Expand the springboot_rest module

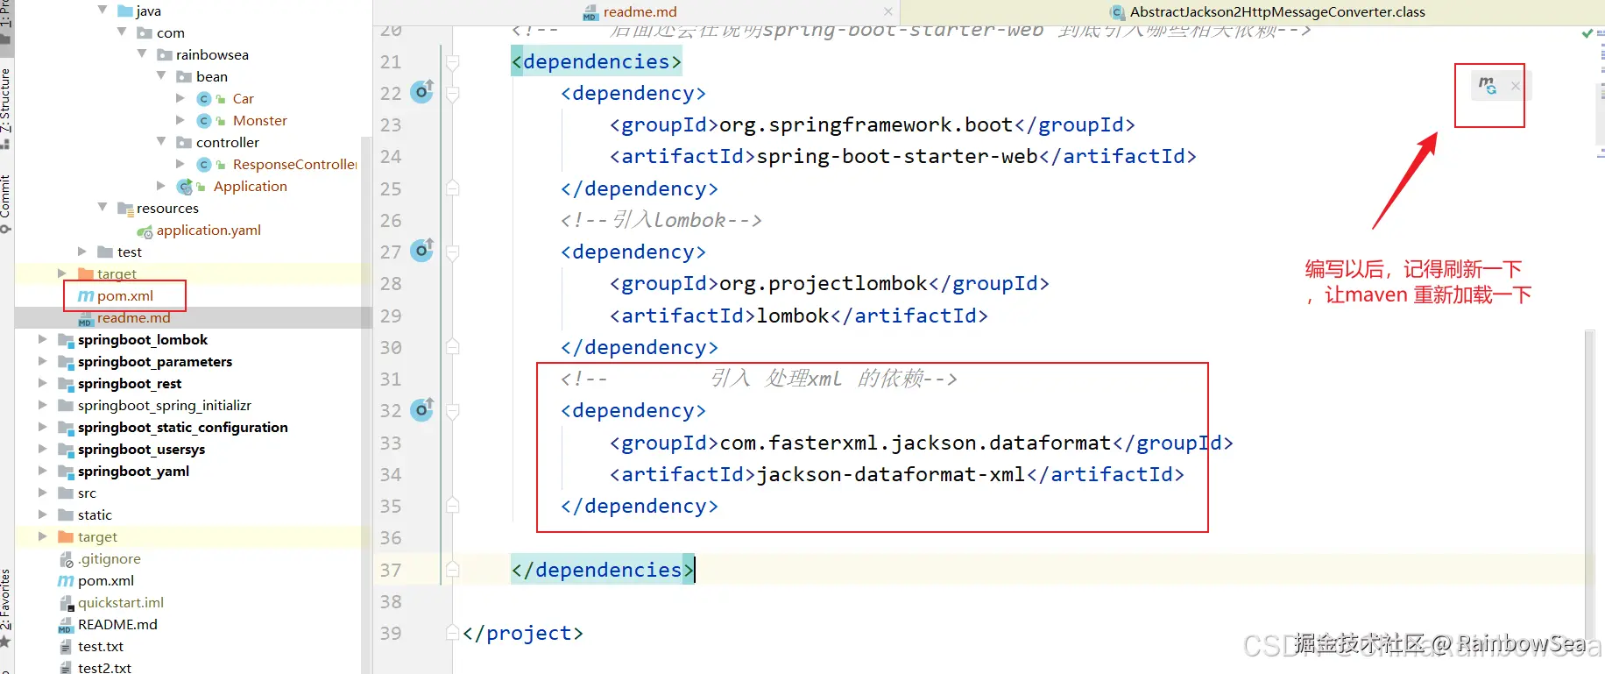click(x=42, y=383)
